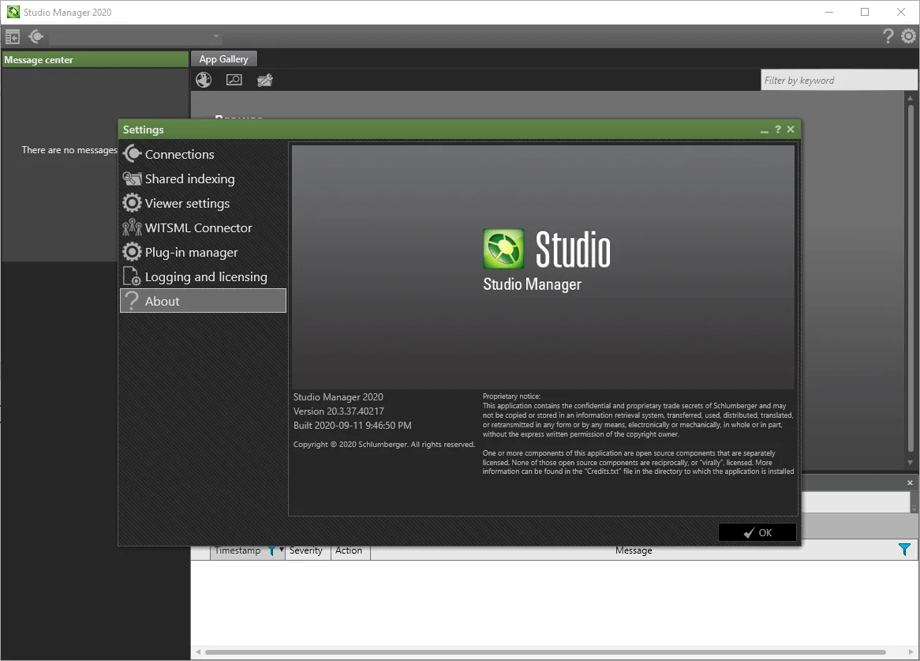
Task: Close the log panel with X
Action: click(x=910, y=483)
